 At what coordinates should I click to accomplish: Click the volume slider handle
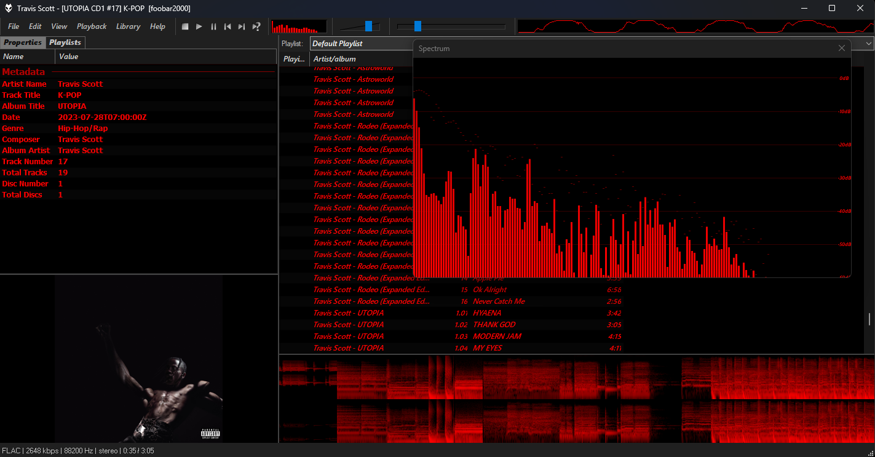point(368,26)
